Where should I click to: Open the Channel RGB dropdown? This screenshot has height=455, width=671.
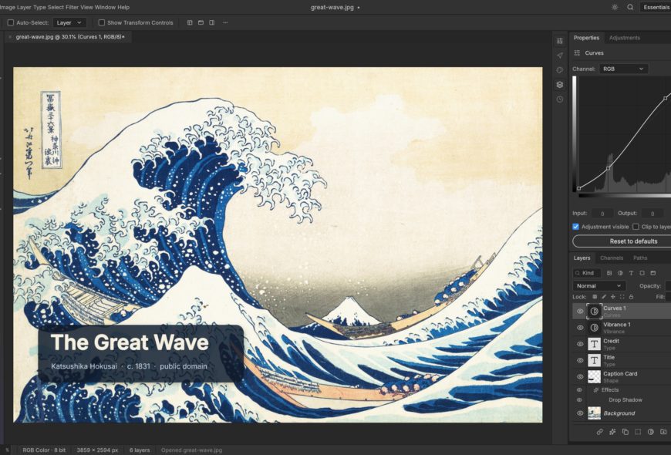pyautogui.click(x=623, y=69)
